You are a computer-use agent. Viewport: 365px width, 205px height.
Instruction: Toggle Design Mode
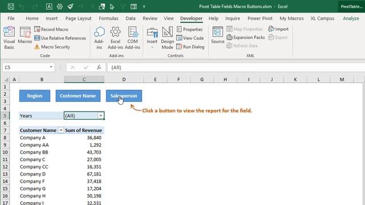tap(167, 38)
